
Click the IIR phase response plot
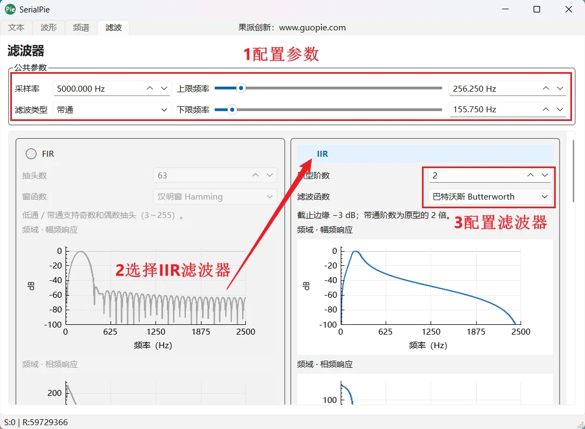coord(425,389)
